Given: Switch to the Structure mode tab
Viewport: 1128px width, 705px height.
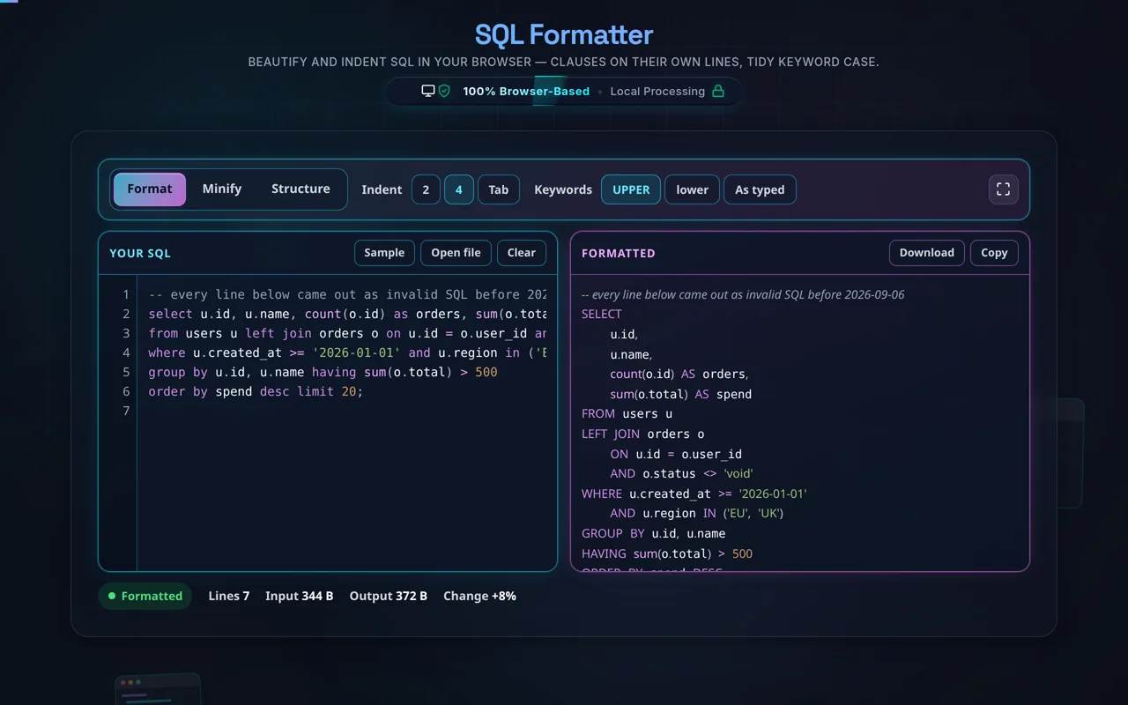Looking at the screenshot, I should [301, 189].
